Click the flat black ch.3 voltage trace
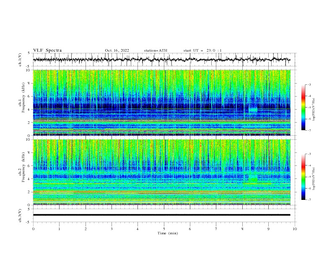Image resolution: width=332 pixels, height=257 pixels. pos(161,215)
